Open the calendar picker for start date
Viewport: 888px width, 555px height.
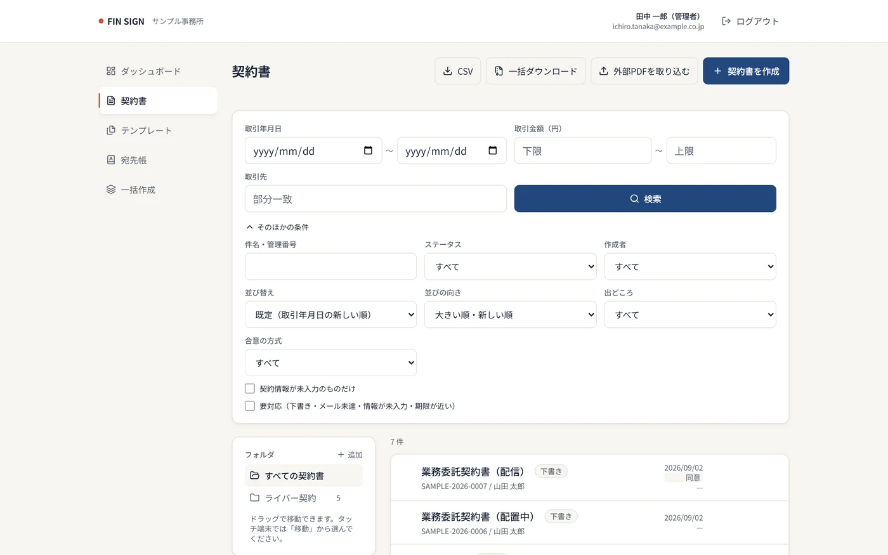(368, 150)
